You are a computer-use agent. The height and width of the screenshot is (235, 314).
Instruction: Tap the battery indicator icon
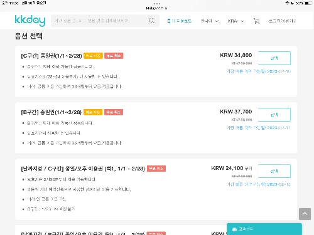[x=308, y=3]
